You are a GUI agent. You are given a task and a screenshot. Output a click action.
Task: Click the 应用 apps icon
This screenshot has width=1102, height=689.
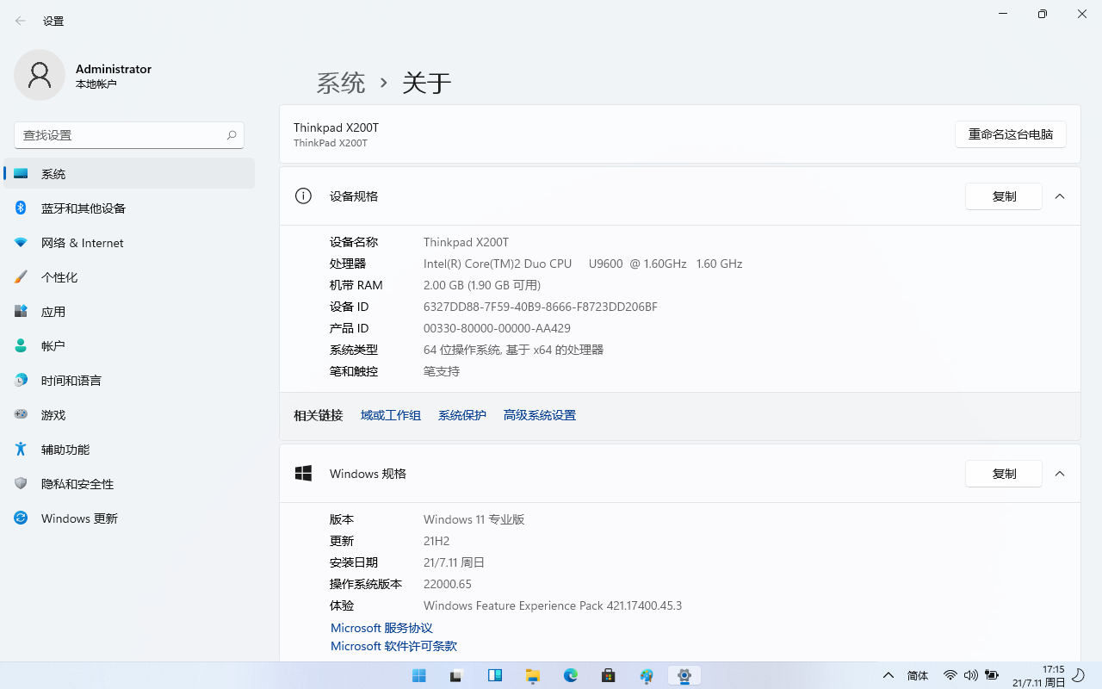point(21,312)
